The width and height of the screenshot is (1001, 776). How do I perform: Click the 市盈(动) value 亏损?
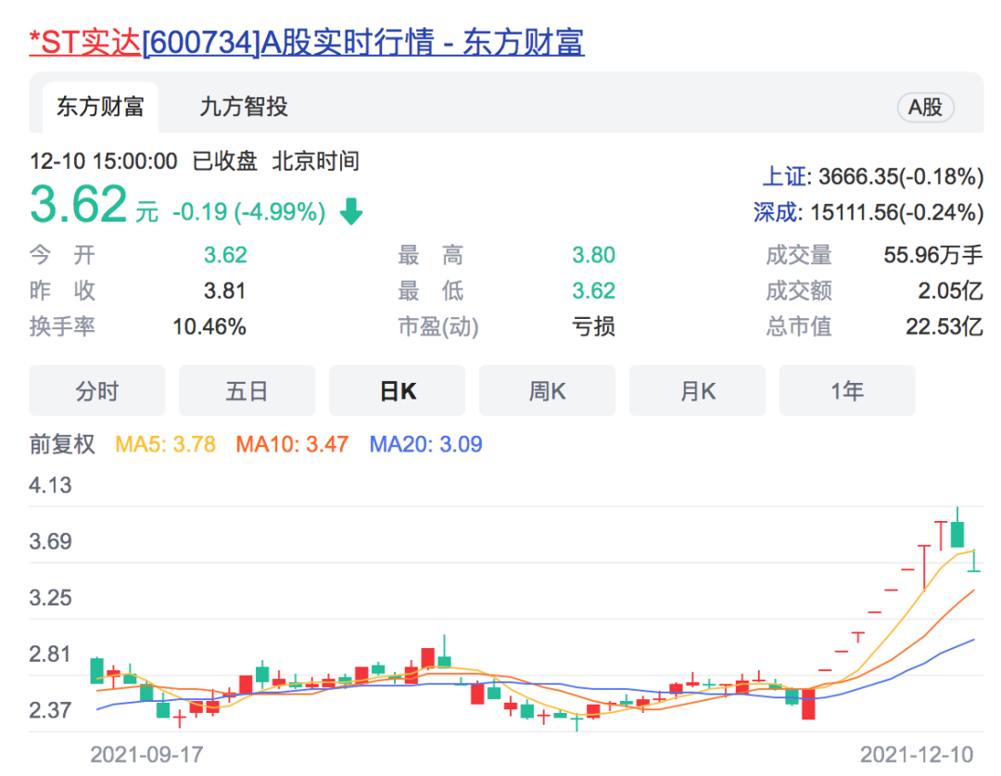point(594,327)
